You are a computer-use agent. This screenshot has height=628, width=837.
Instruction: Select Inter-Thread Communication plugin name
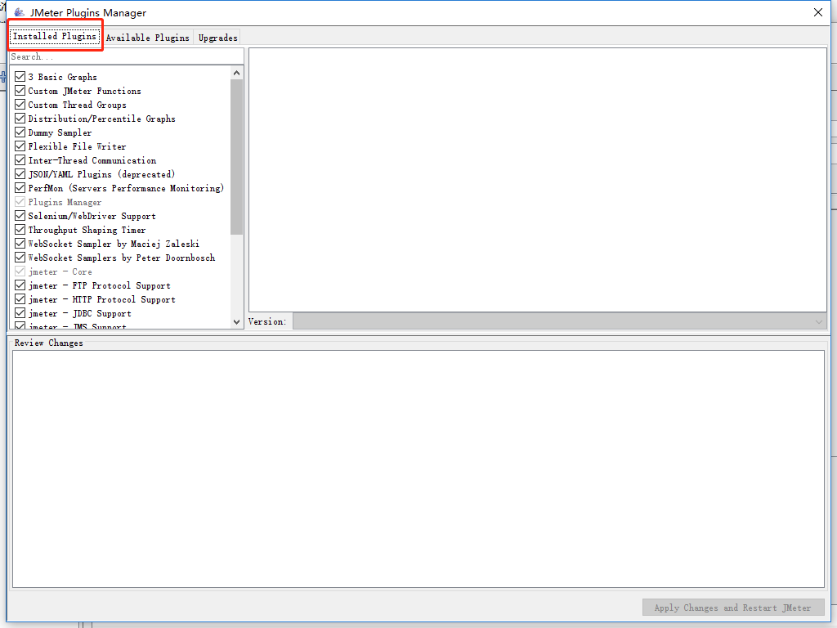coord(92,160)
